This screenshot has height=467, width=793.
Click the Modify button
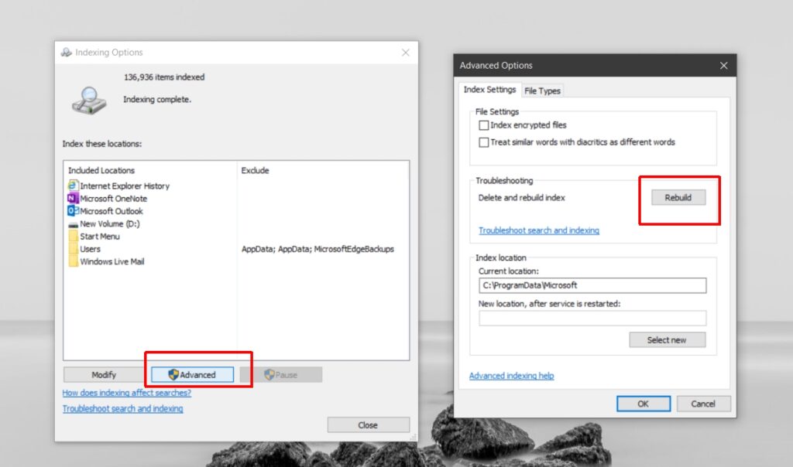point(105,374)
